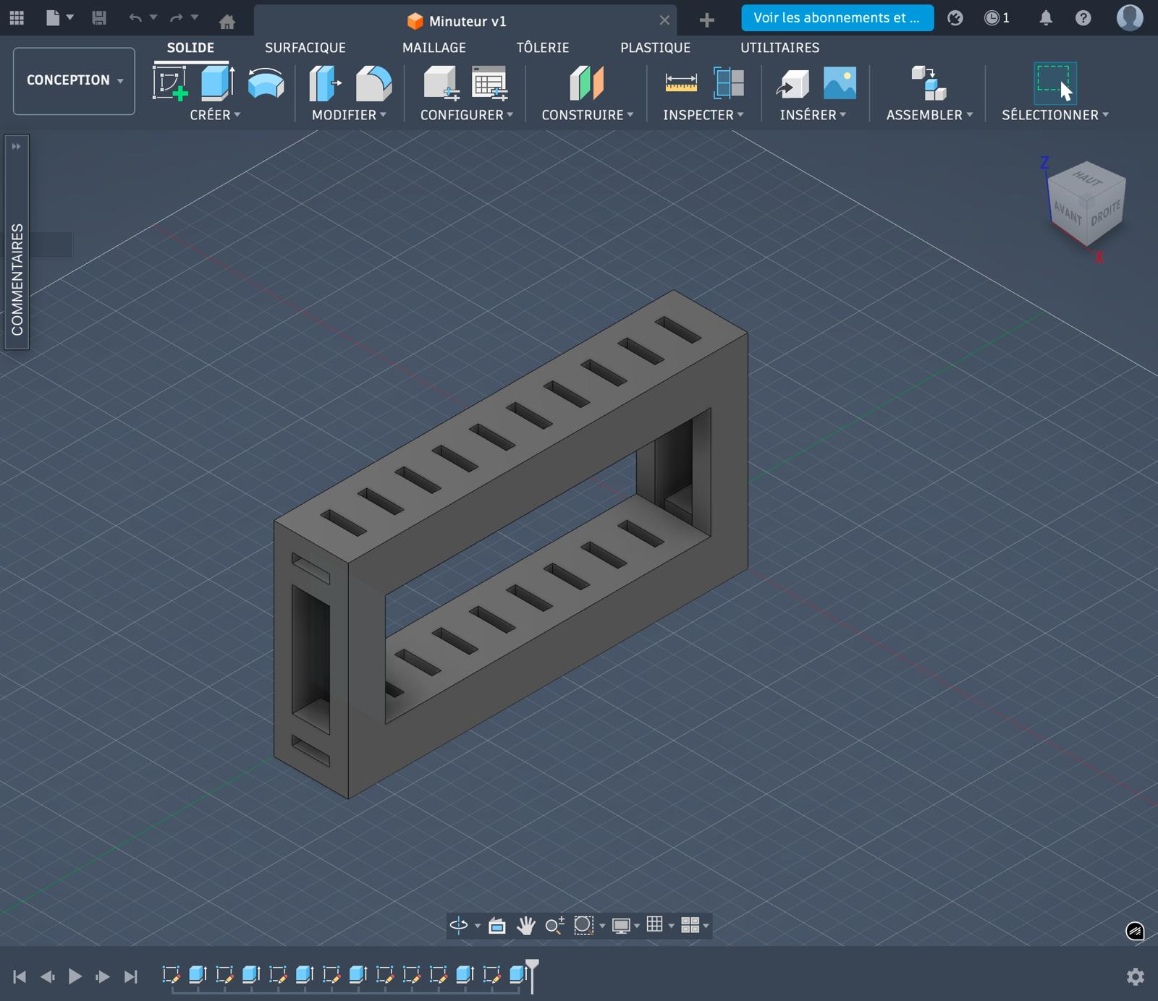Click the Measure ruler icon

[681, 83]
